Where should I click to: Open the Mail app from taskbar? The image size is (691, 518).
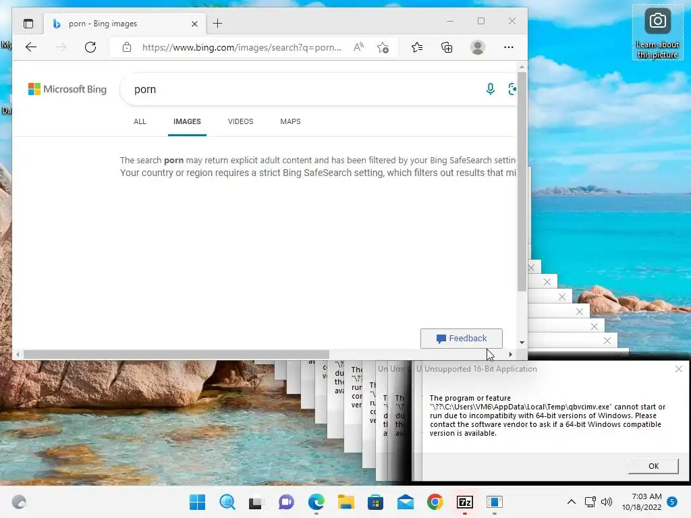pyautogui.click(x=405, y=502)
